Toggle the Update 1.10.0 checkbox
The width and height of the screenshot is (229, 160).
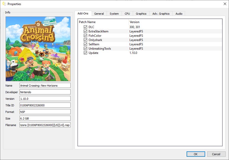85,53
